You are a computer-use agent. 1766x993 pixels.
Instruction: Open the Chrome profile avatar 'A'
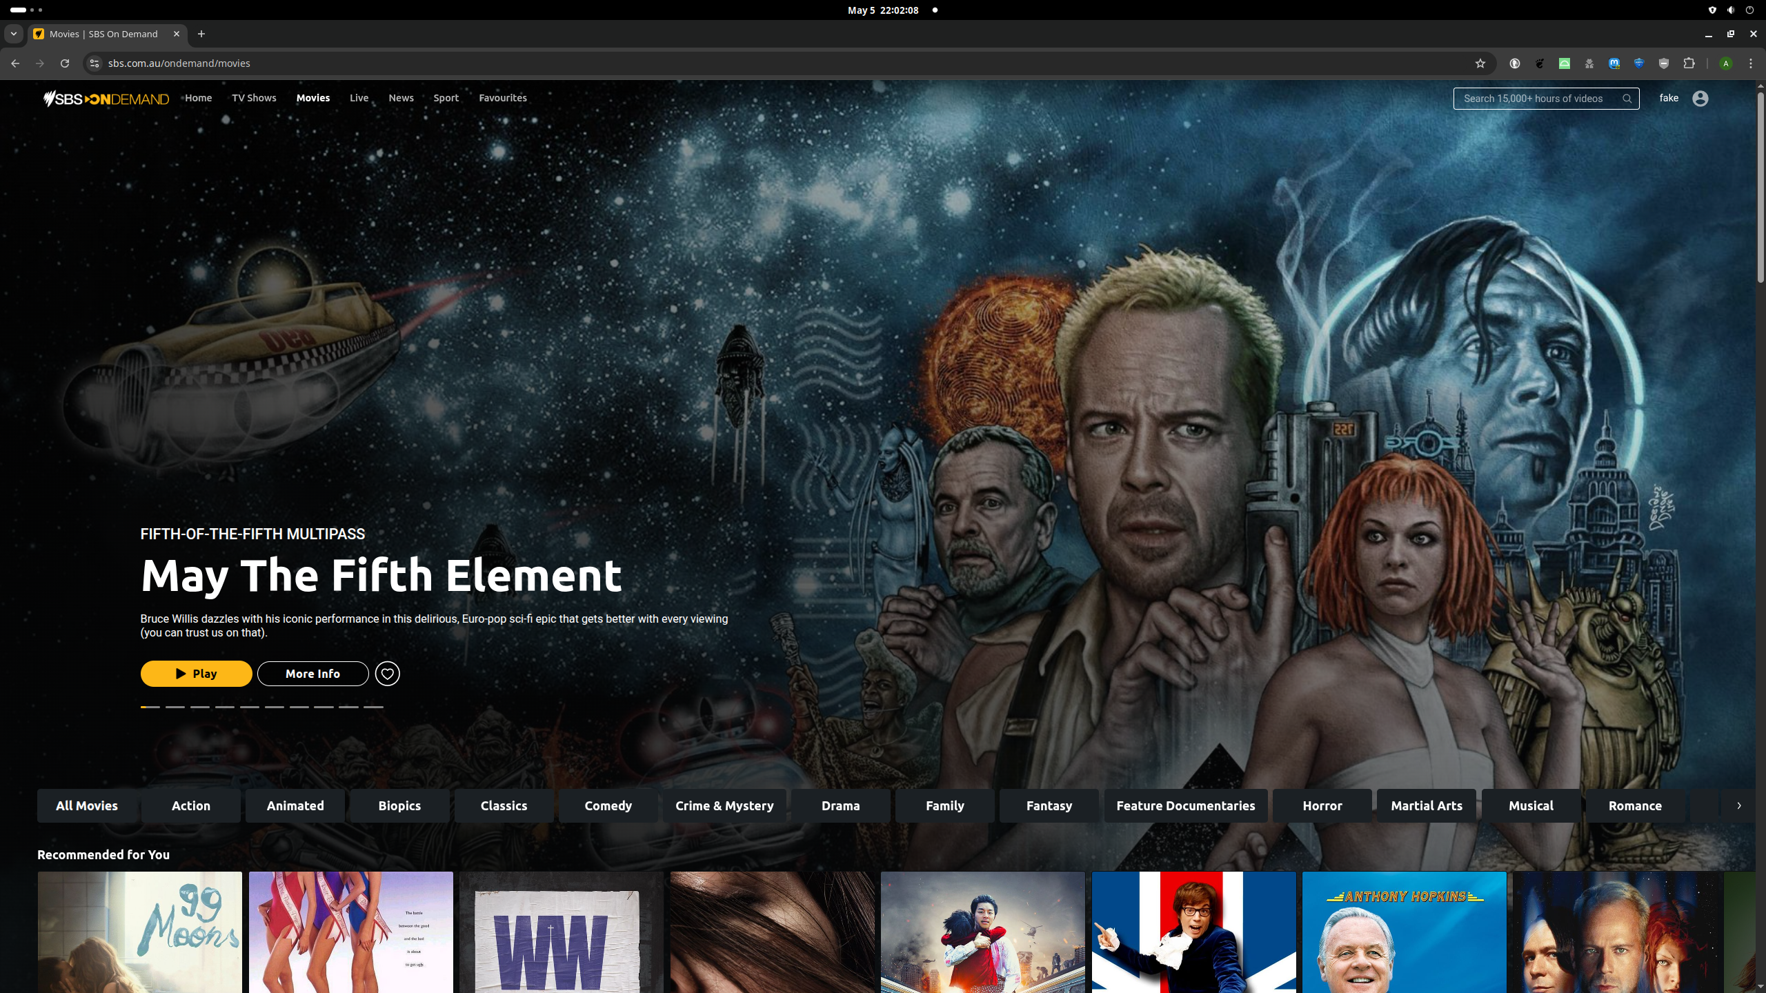pos(1726,63)
